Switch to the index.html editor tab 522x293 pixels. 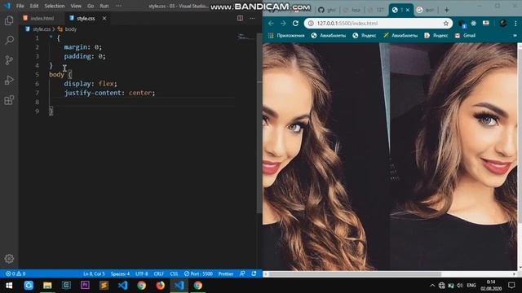(x=38, y=18)
